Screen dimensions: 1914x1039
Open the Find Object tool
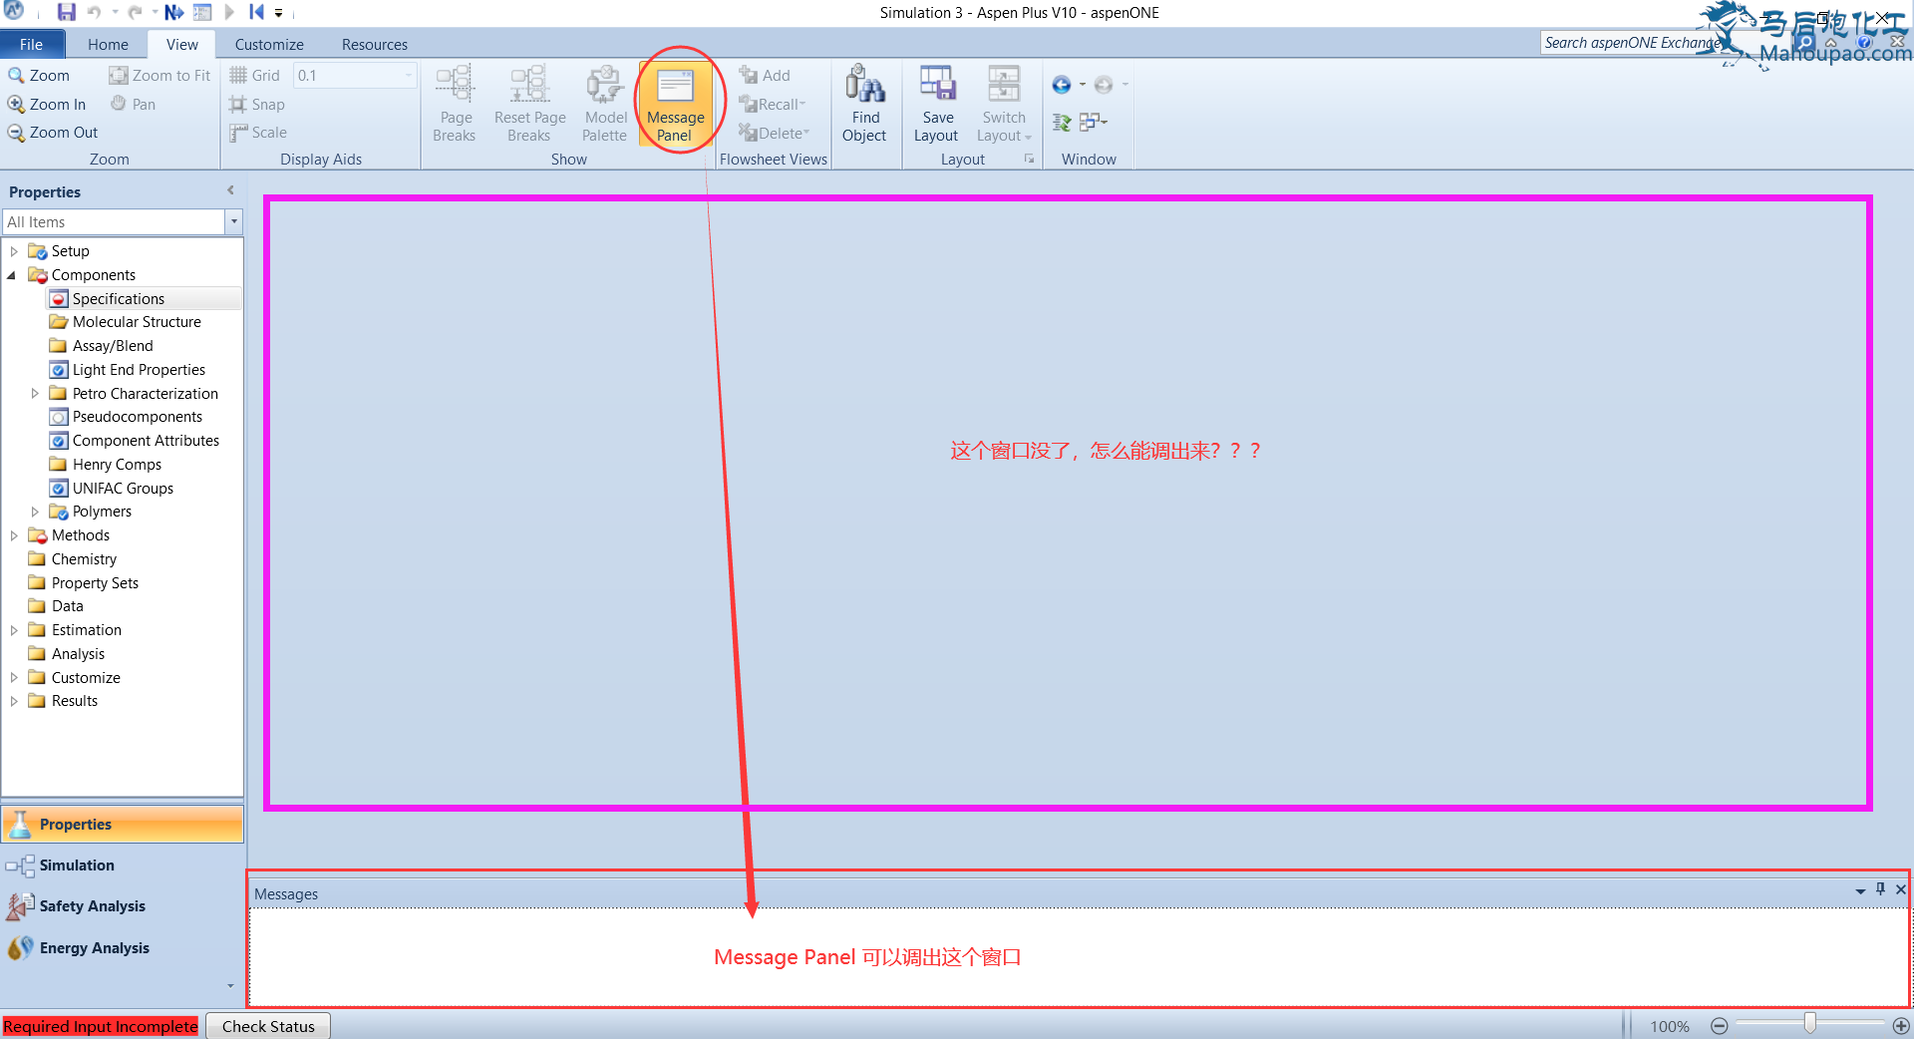click(x=864, y=104)
